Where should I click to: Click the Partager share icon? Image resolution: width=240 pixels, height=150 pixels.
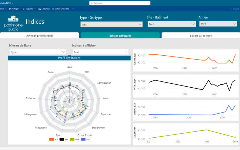[10, 9]
